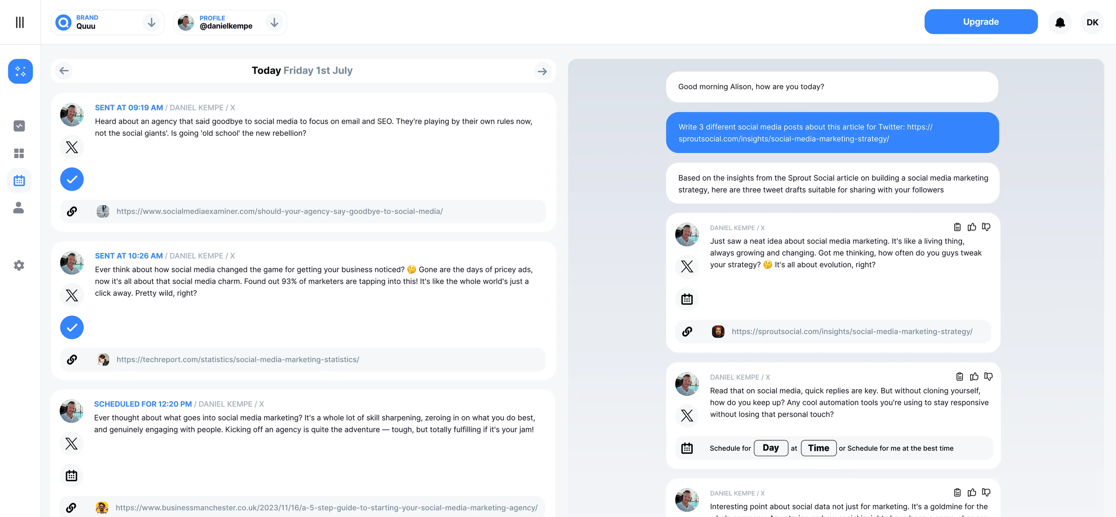The width and height of the screenshot is (1116, 517).
Task: Toggle approval checkmark on the 09:19 AM post
Action: [72, 179]
